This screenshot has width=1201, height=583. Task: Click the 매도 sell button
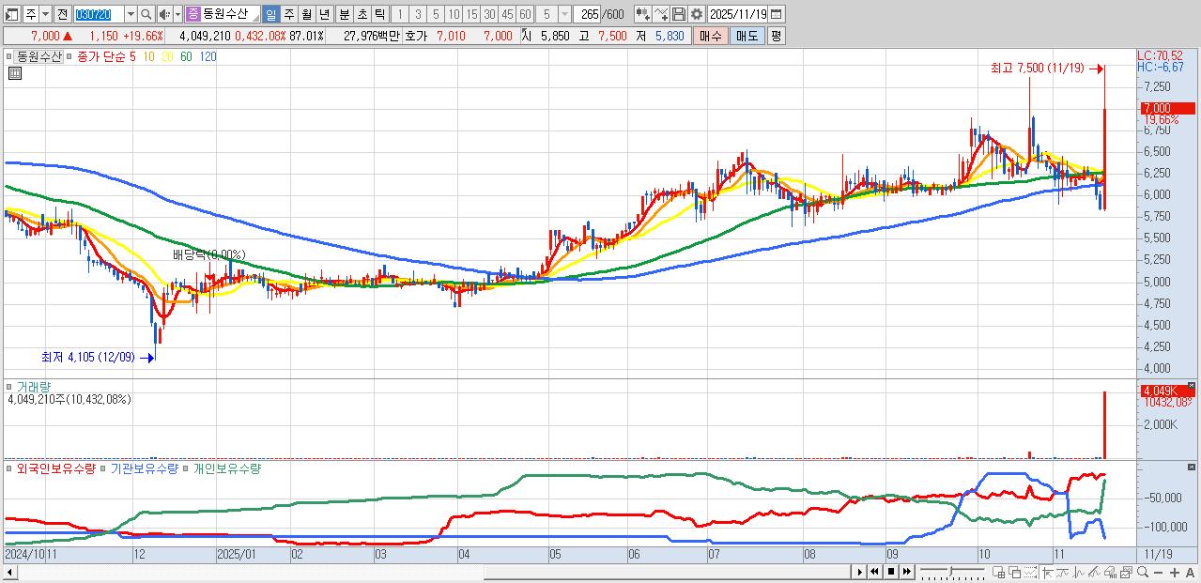[x=747, y=36]
